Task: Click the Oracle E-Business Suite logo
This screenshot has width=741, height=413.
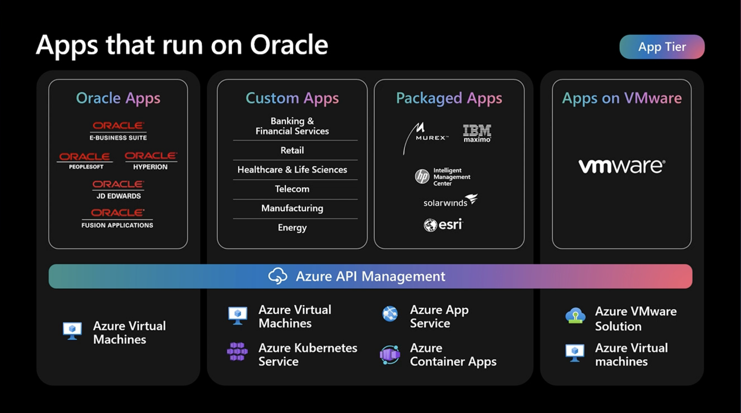Action: pyautogui.click(x=118, y=131)
